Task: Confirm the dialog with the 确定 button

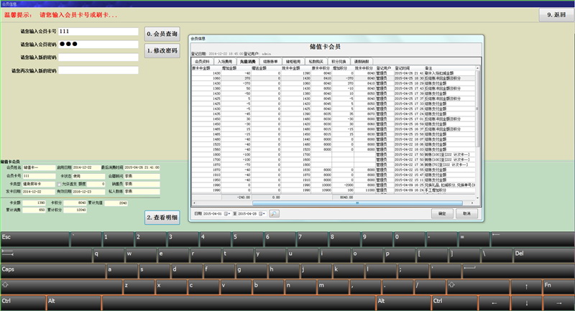Action: click(x=442, y=213)
